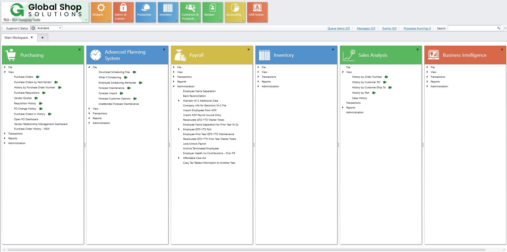Switch to the Main Workspace tab

tap(16, 38)
